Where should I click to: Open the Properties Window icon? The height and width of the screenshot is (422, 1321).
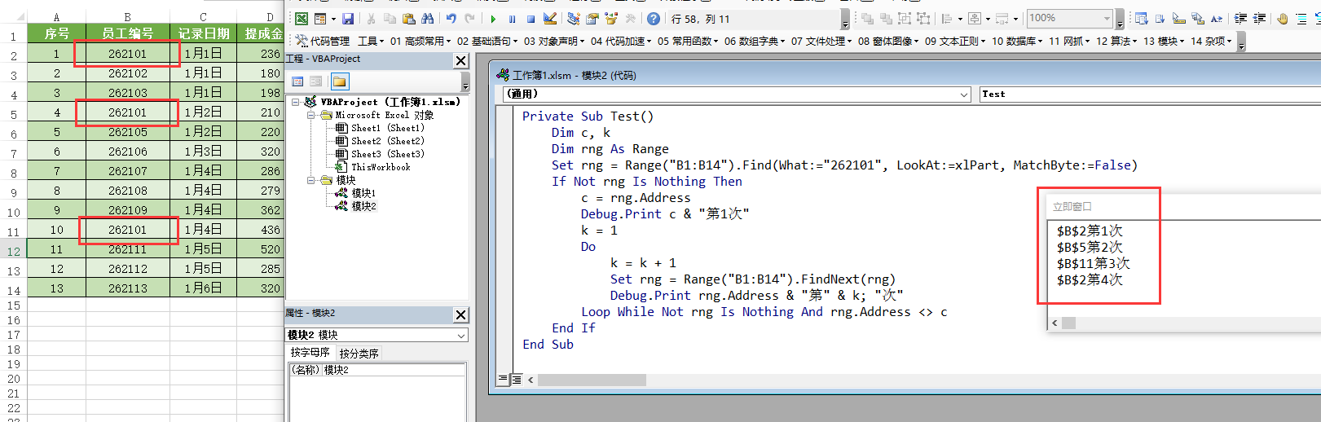coord(592,19)
